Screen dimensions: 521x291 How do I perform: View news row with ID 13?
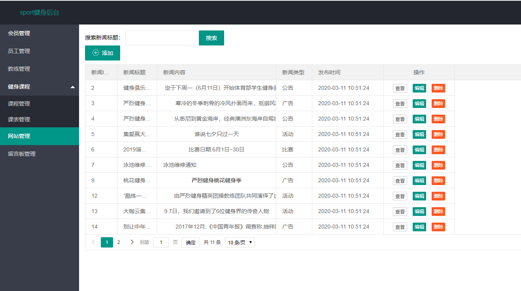(x=400, y=212)
